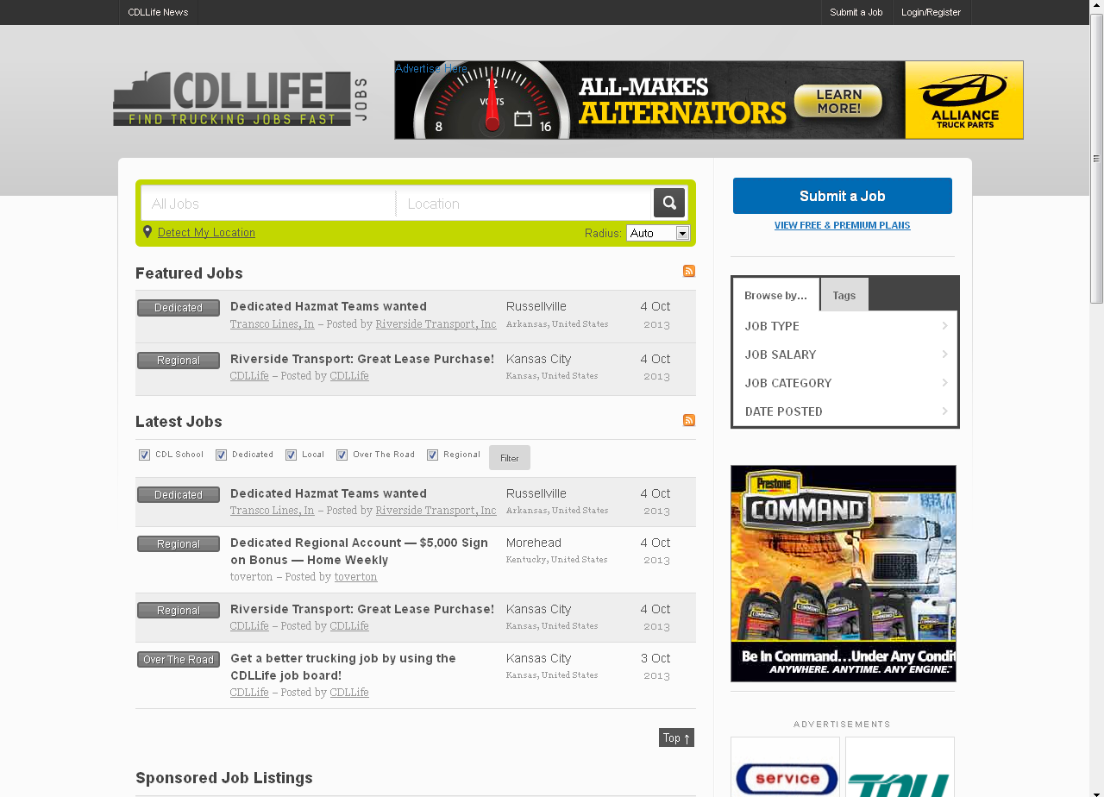Click the All-Makes Alternators banner ad
Screen dimensions: 1104x797
(x=709, y=100)
